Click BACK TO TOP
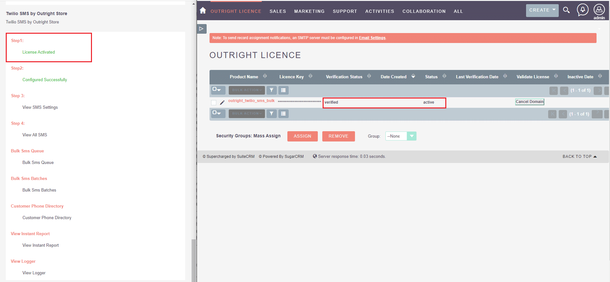 pos(580,157)
